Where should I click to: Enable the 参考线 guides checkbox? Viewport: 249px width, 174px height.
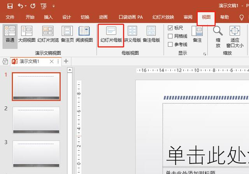170,44
